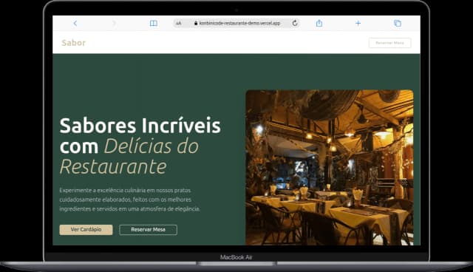Show all tabs overview icon
This screenshot has height=272, width=473.
pyautogui.click(x=398, y=23)
